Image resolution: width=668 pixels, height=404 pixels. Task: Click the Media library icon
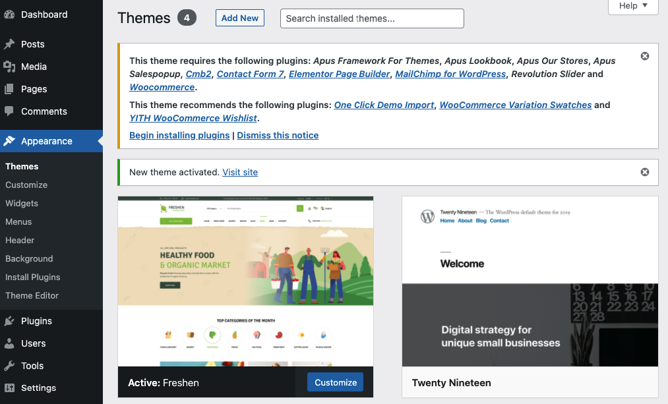click(9, 67)
